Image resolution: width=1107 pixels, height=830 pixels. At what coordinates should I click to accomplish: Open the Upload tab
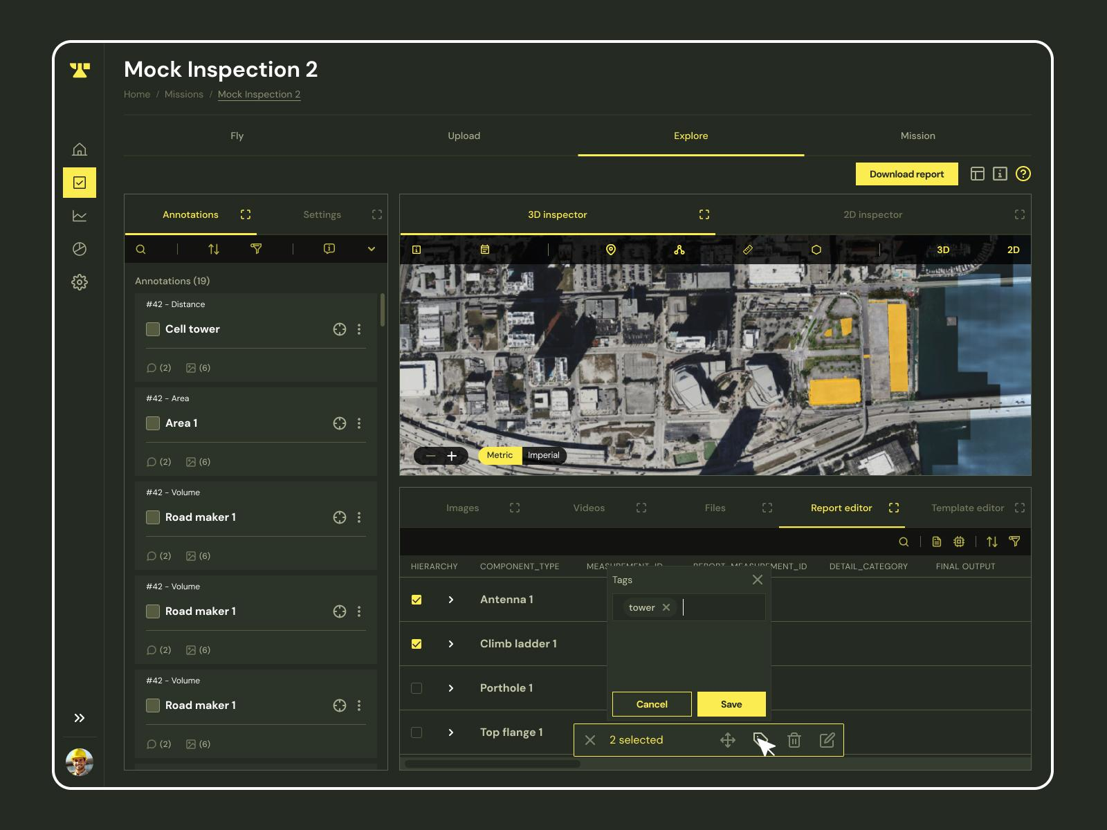coord(464,136)
